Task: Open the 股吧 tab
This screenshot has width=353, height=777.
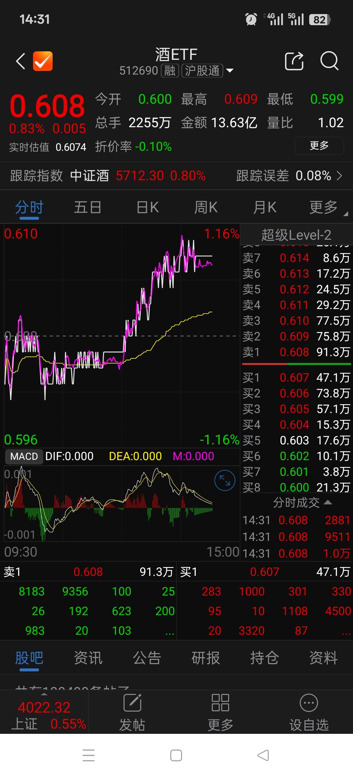Action: (29, 658)
